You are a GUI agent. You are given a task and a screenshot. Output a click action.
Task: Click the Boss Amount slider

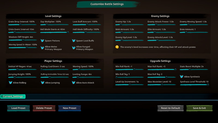(x=194, y=33)
